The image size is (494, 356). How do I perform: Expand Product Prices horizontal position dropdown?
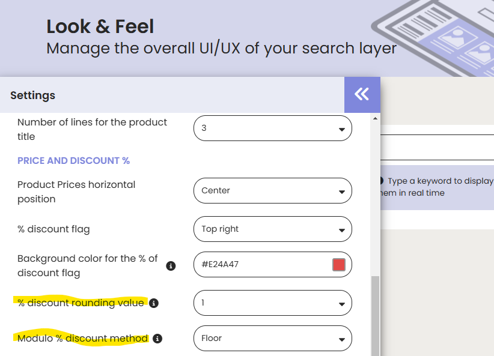pos(272,191)
